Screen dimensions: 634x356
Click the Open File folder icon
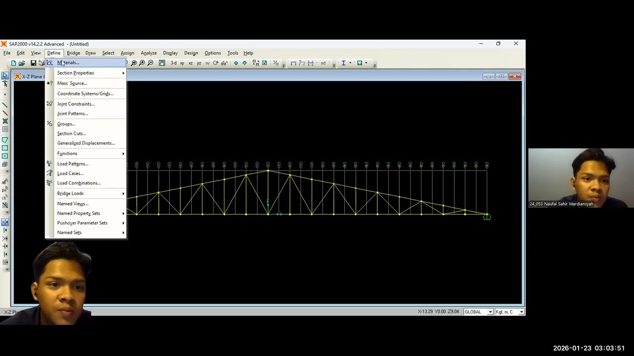pyautogui.click(x=22, y=63)
